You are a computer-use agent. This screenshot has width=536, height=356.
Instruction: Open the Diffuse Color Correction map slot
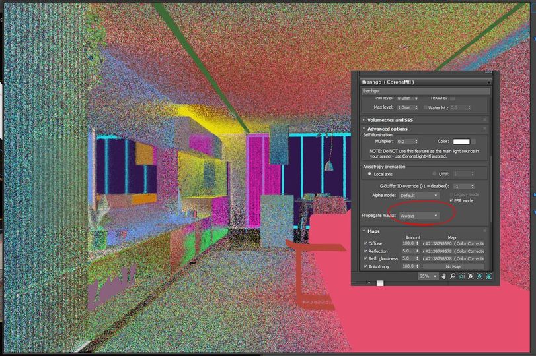pyautogui.click(x=455, y=244)
